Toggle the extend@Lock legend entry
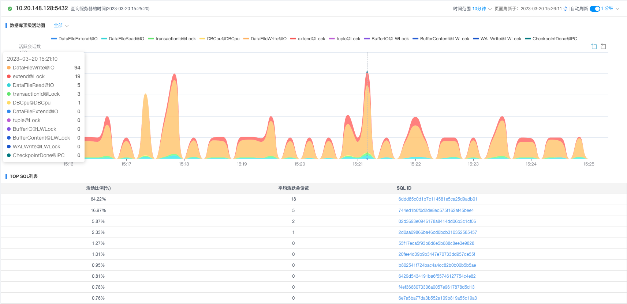 (307, 39)
